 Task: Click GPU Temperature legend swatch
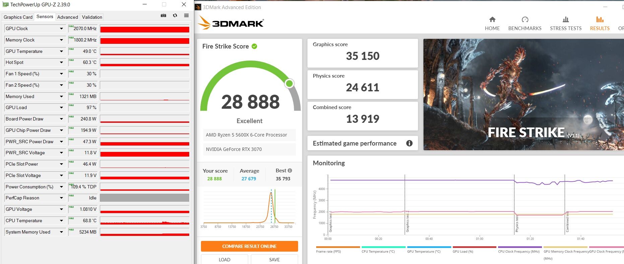click(429, 247)
